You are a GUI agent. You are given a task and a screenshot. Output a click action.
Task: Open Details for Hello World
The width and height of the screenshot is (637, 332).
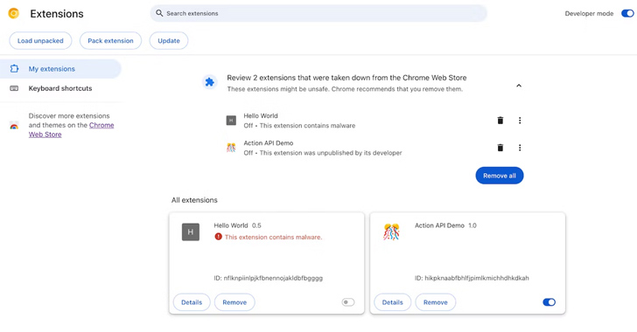(x=192, y=302)
